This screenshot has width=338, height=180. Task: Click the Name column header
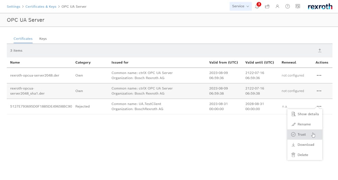click(x=15, y=62)
